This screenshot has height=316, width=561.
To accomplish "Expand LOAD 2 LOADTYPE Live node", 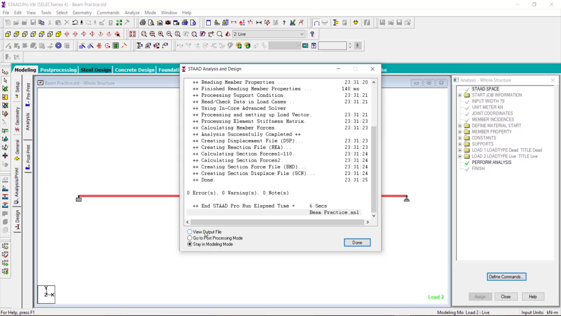I will 460,156.
